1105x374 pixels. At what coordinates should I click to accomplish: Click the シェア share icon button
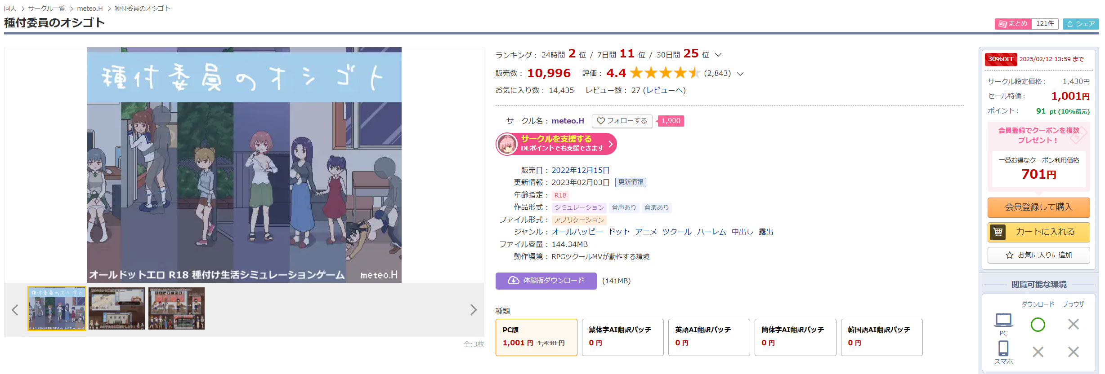point(1081,24)
